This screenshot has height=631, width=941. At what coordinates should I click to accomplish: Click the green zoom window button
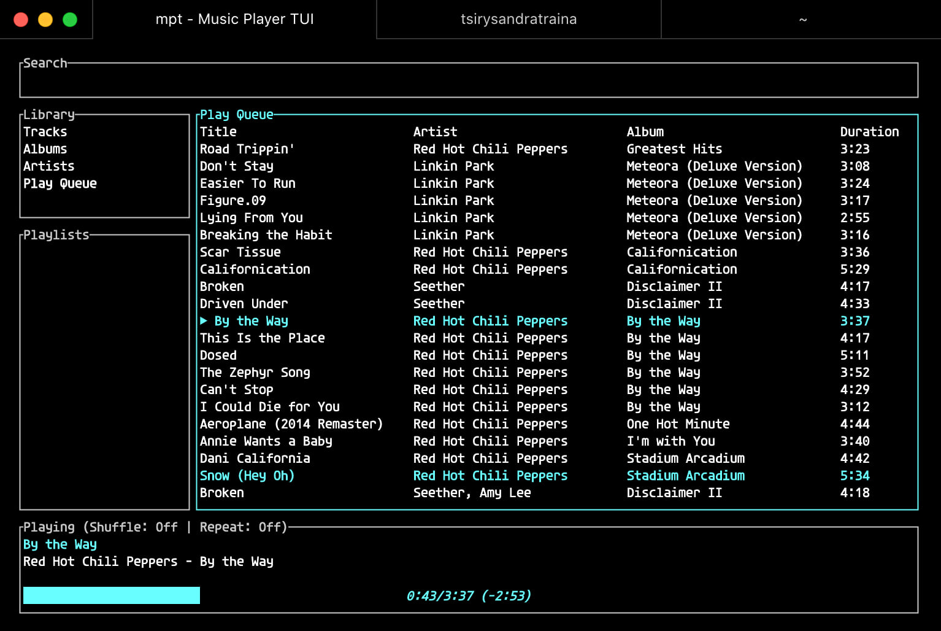click(x=70, y=20)
